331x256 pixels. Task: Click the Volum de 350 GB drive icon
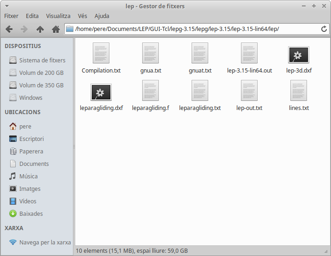click(x=13, y=85)
